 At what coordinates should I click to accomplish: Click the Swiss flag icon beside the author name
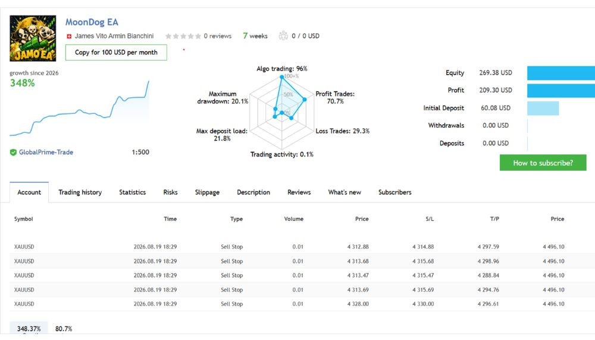click(x=69, y=36)
